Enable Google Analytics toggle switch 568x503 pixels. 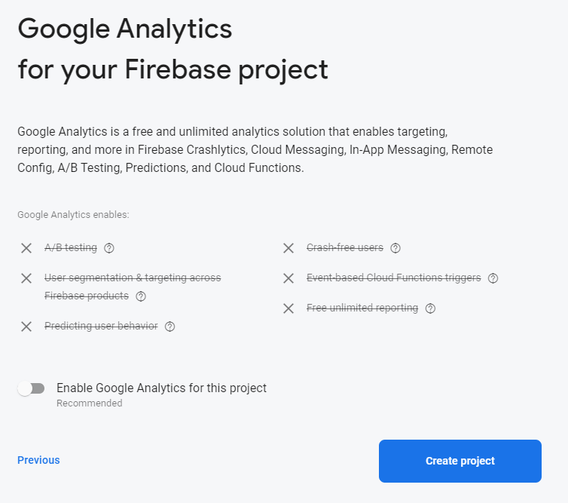(32, 388)
